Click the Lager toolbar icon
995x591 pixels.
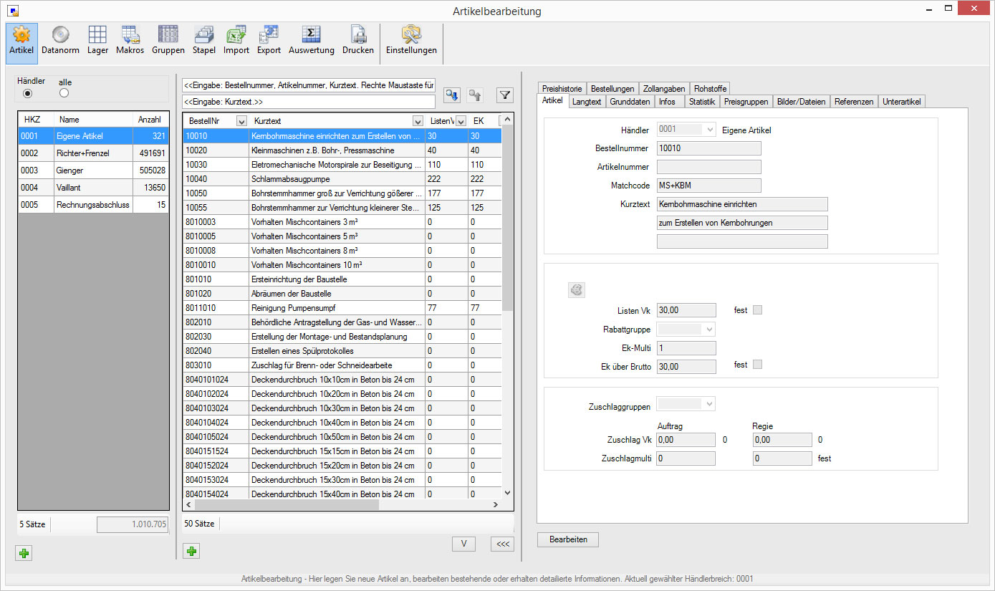pos(97,40)
